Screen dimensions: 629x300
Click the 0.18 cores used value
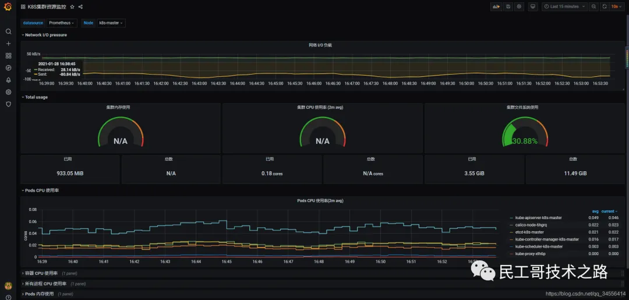coord(272,174)
